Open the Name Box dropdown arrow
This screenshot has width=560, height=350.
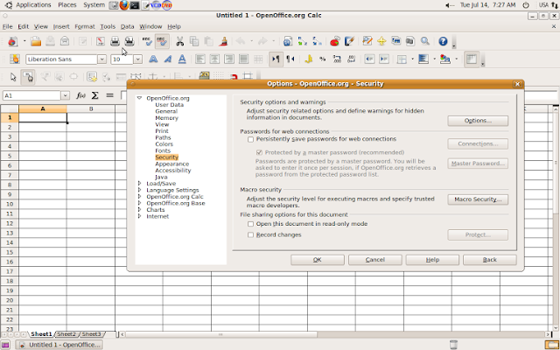pos(65,95)
